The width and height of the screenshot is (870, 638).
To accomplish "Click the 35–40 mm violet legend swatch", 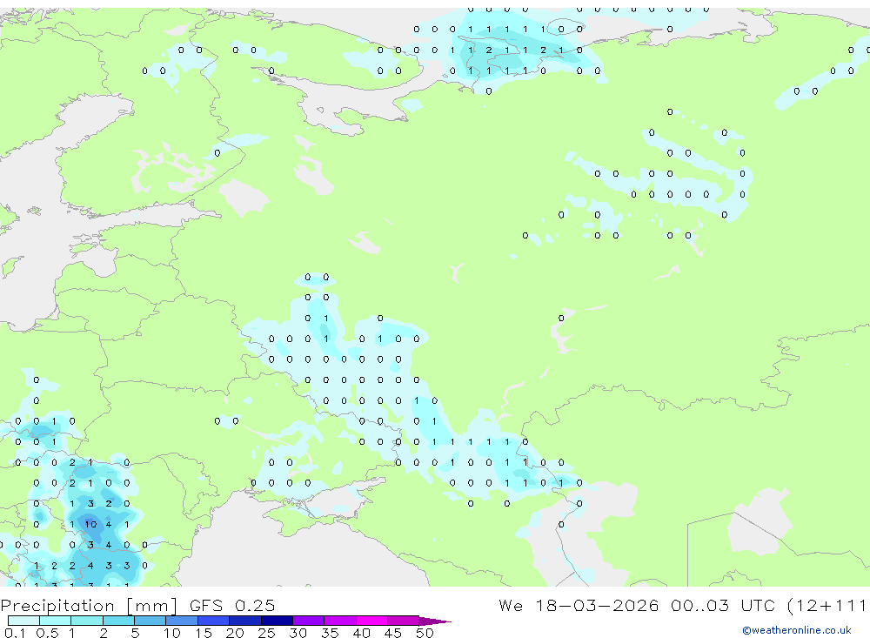I will [x=340, y=621].
